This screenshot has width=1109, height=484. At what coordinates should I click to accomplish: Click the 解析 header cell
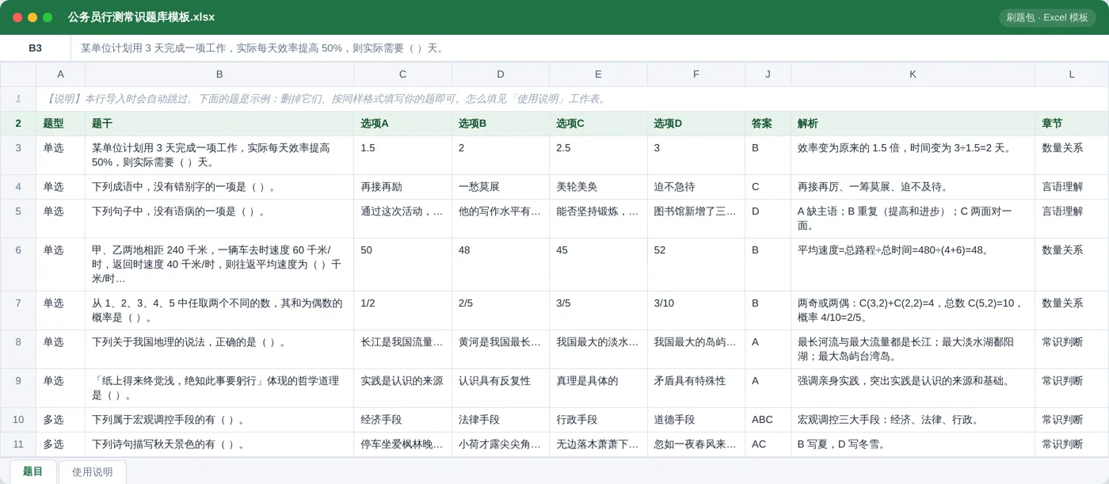click(x=913, y=124)
